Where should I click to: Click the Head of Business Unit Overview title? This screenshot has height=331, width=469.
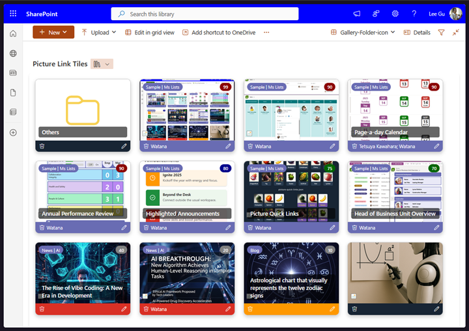pyautogui.click(x=395, y=214)
